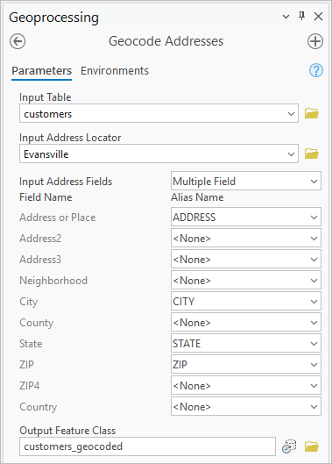This screenshot has width=332, height=464.
Task: Click the Address or Place field name
Action: (57, 218)
